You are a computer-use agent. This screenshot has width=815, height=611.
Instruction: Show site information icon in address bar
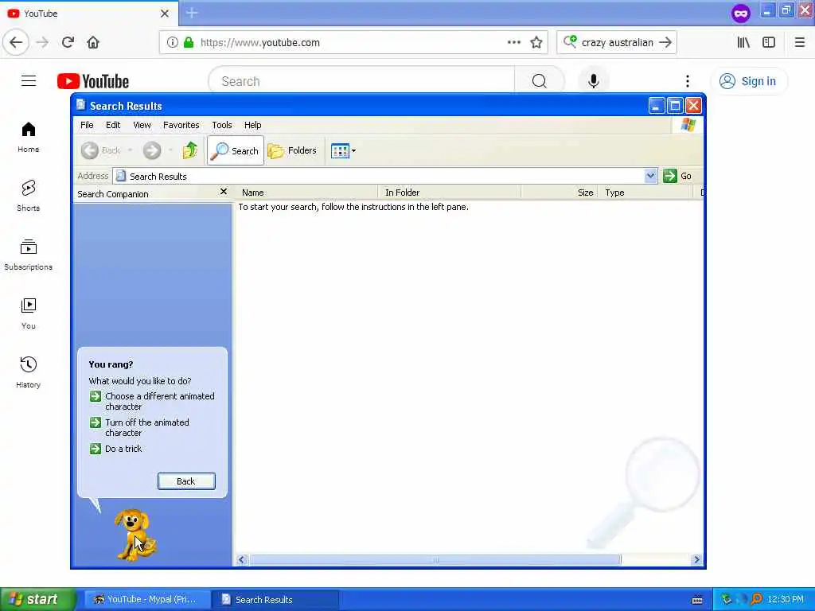[x=172, y=42]
